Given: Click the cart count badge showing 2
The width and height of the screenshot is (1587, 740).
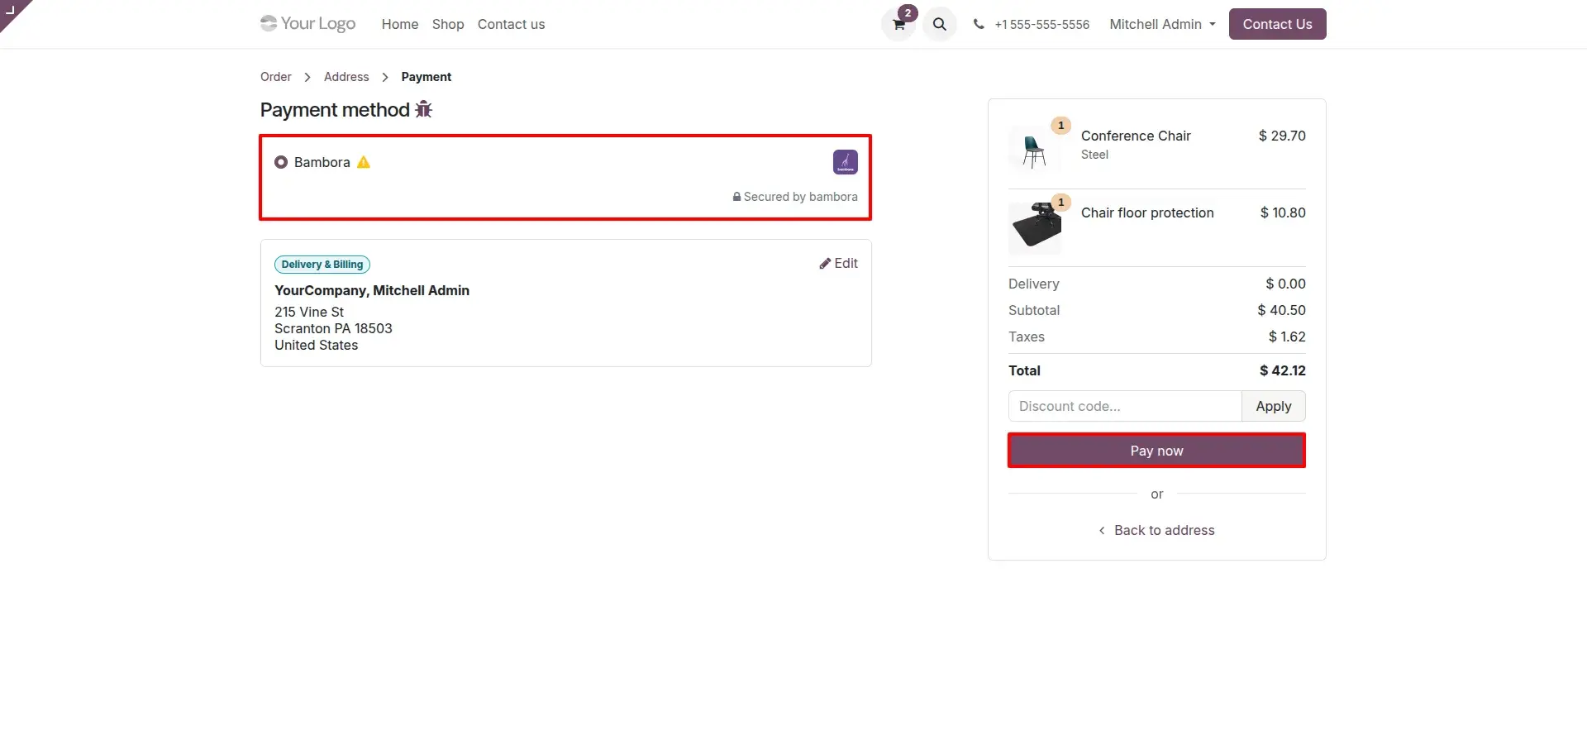Looking at the screenshot, I should [908, 13].
